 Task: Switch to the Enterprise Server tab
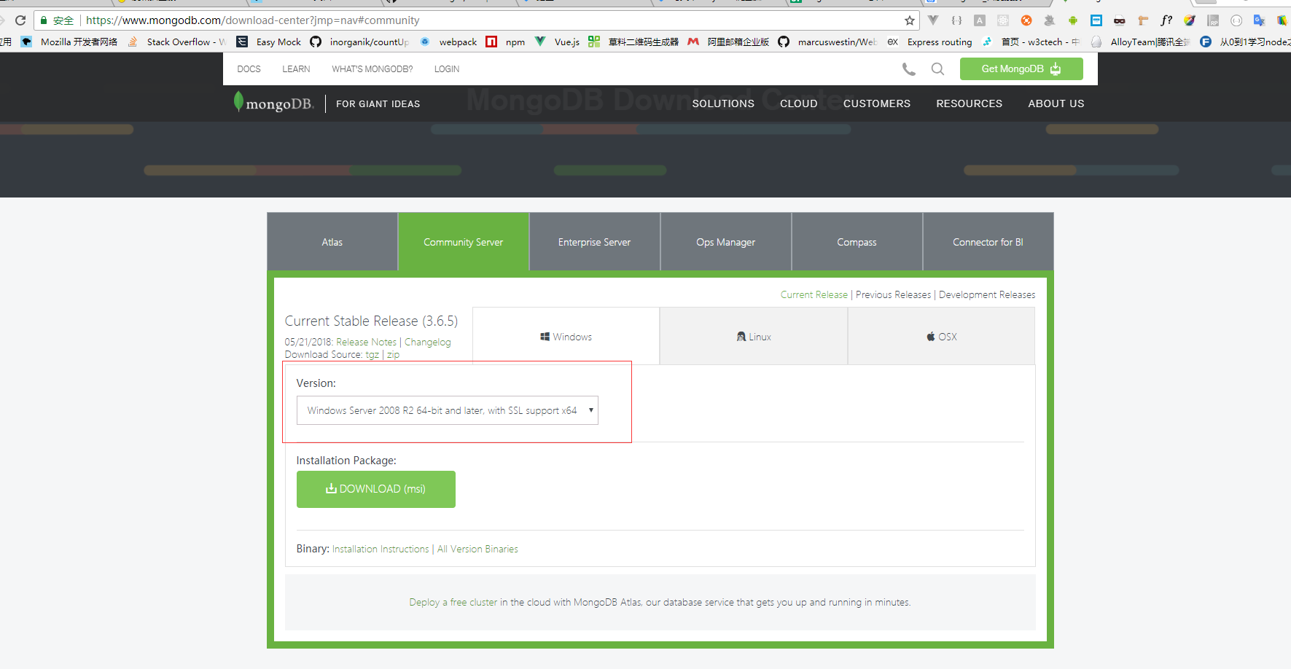[x=595, y=242]
